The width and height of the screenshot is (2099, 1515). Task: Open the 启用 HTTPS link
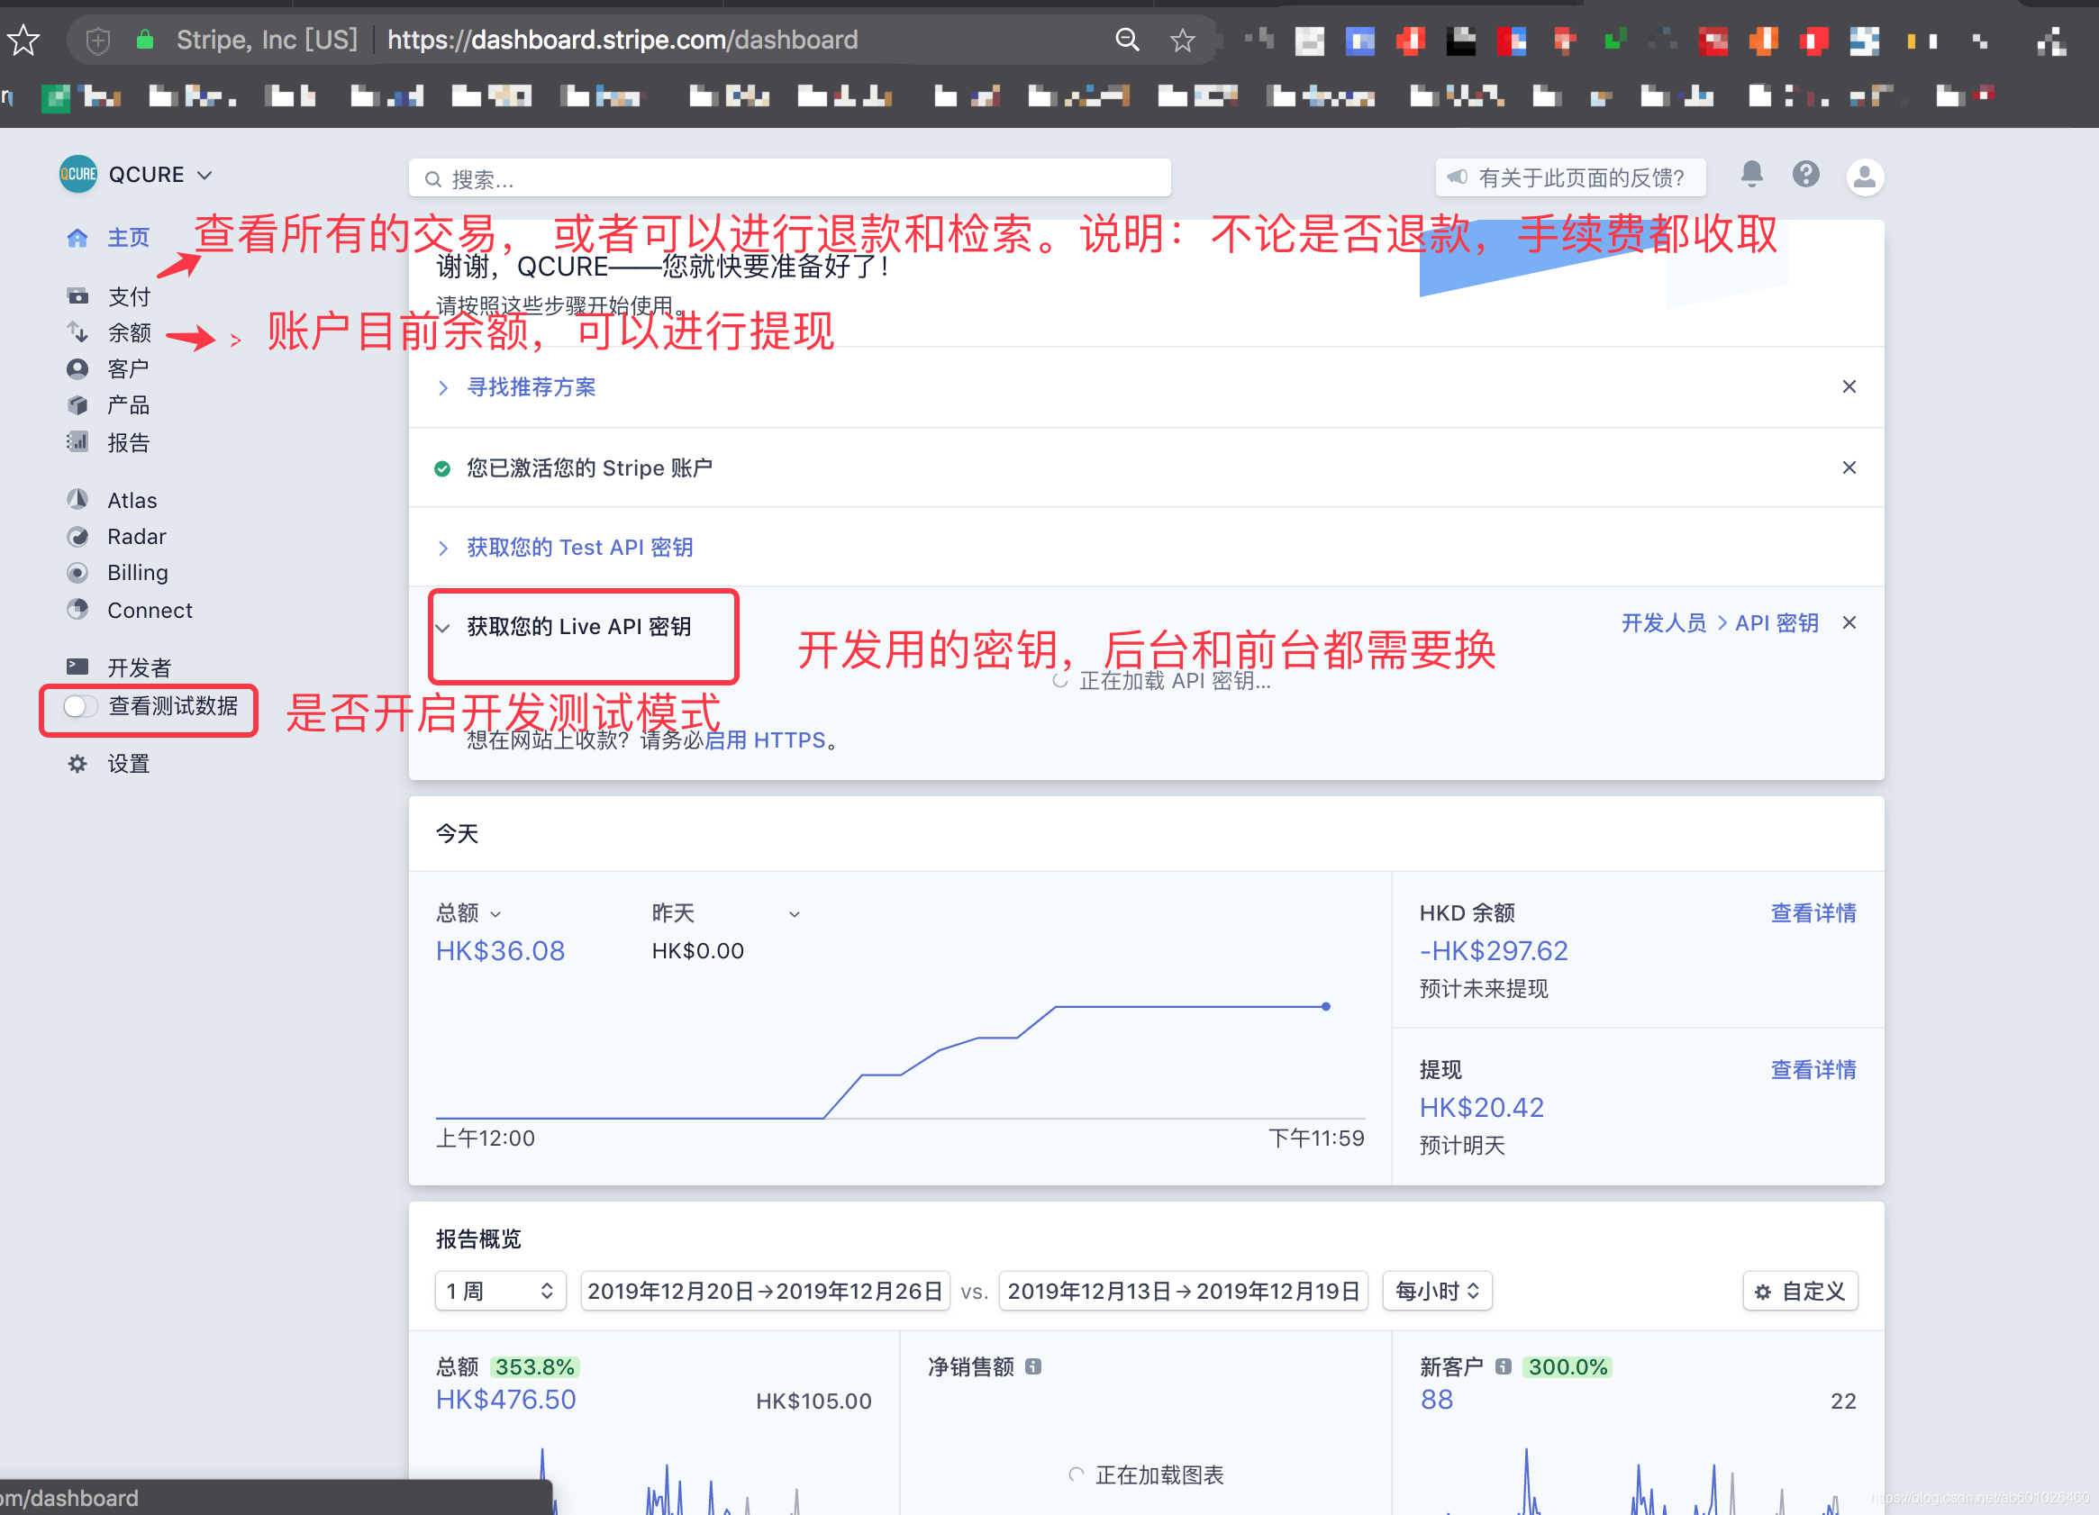[766, 739]
